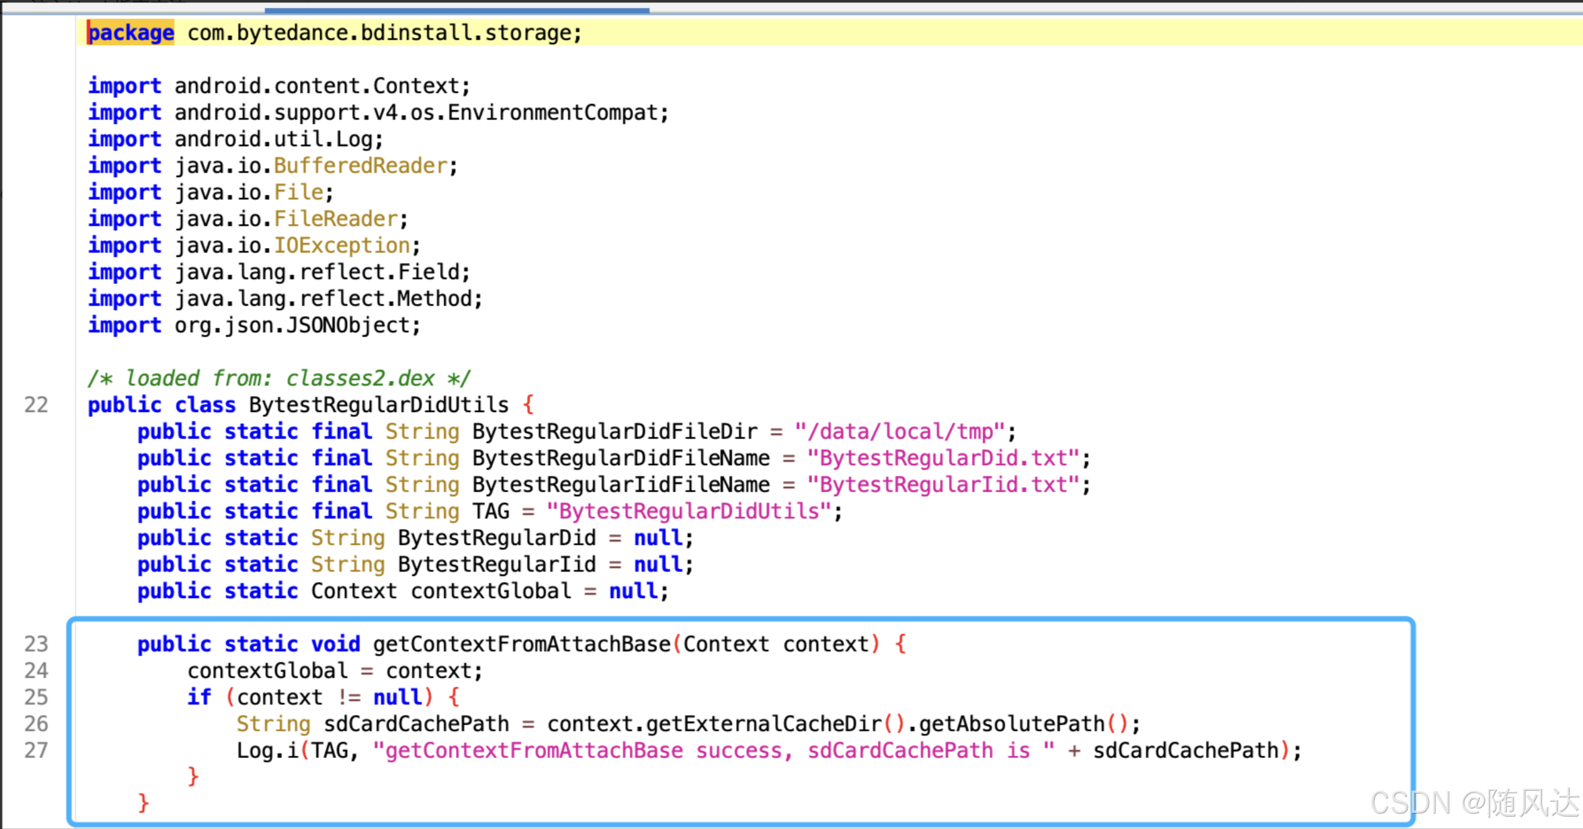This screenshot has height=829, width=1583.
Task: Click line number 22 in the gutter
Action: pyautogui.click(x=36, y=405)
